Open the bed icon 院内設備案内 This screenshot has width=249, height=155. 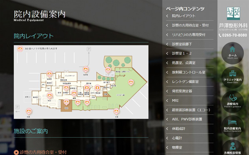(232, 126)
